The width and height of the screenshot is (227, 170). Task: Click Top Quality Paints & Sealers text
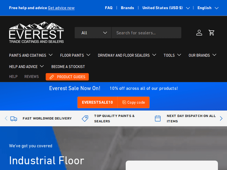coord(114,119)
